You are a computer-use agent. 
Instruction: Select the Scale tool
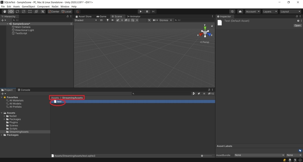(23, 11)
